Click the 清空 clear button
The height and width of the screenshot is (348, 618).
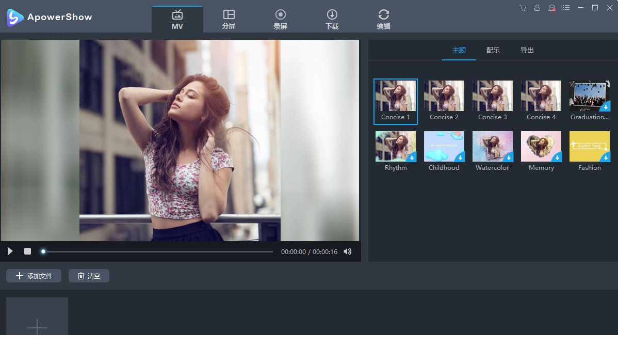coord(89,276)
